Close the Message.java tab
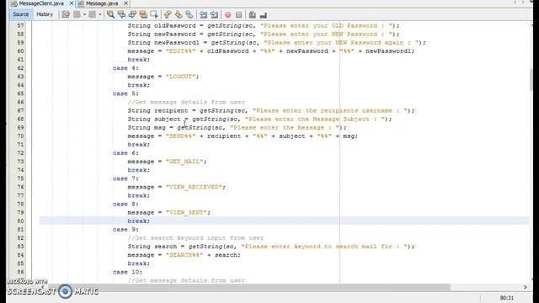Image resolution: width=539 pixels, height=303 pixels. (125, 3)
